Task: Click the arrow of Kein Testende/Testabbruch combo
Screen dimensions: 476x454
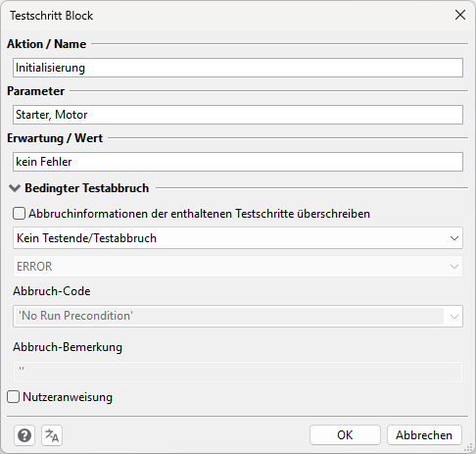Action: 454,238
